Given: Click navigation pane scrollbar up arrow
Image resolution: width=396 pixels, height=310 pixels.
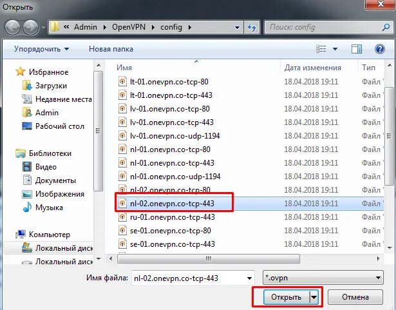Looking at the screenshot, I should pyautogui.click(x=99, y=66).
